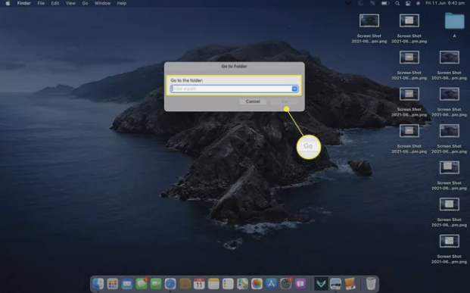
Task: Open the Go menu
Action: (85, 3)
